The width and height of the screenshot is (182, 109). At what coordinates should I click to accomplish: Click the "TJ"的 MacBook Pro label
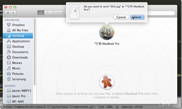click(107, 44)
